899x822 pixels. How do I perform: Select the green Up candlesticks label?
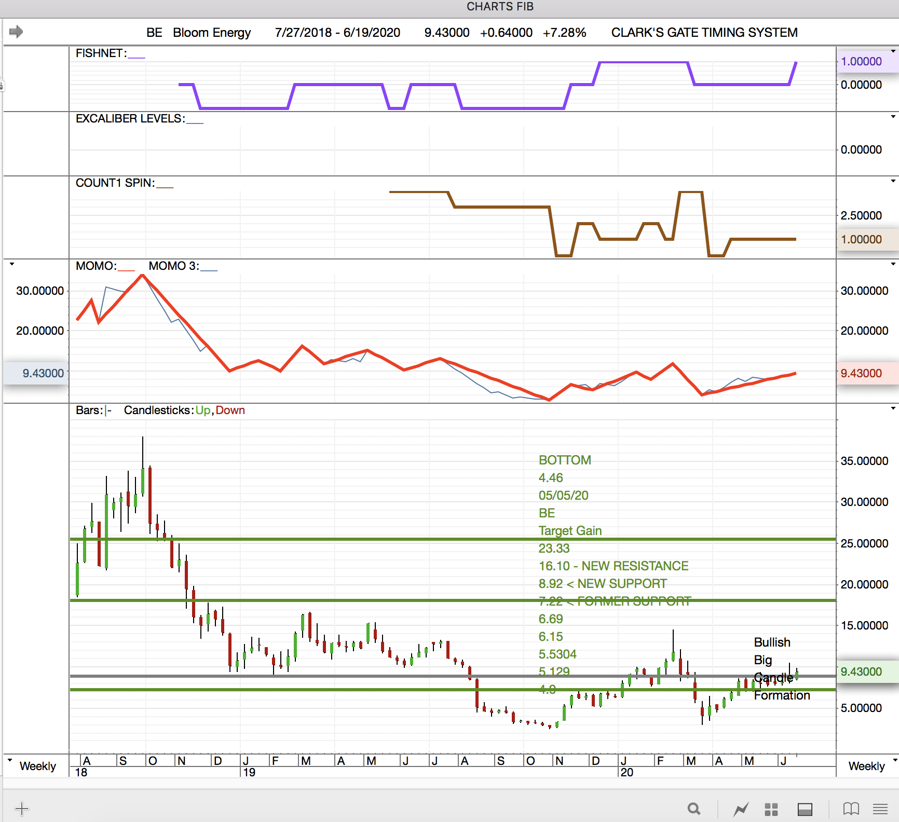[202, 410]
